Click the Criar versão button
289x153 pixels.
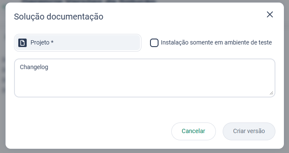249,131
